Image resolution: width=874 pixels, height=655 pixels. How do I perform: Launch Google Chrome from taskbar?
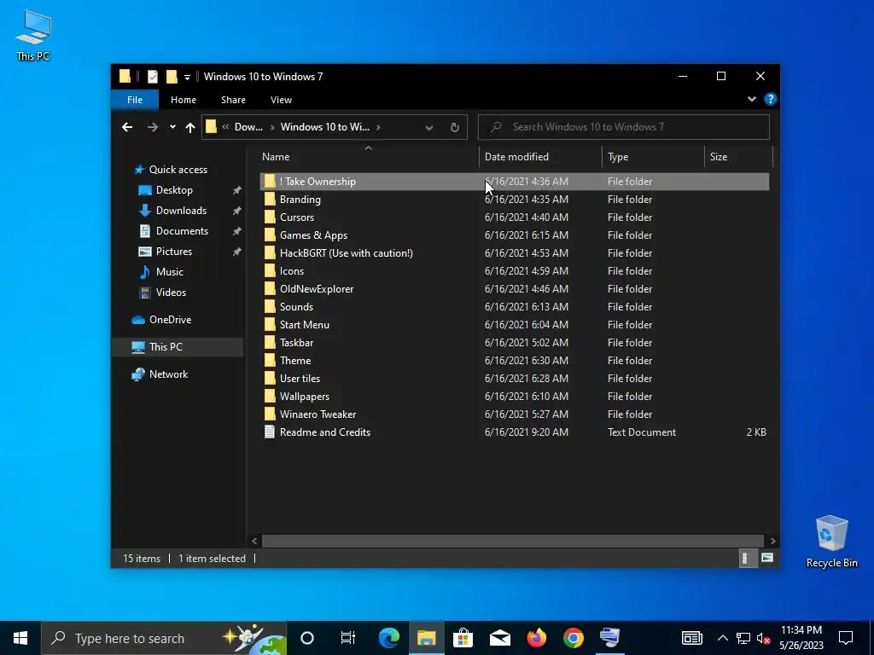(x=573, y=638)
